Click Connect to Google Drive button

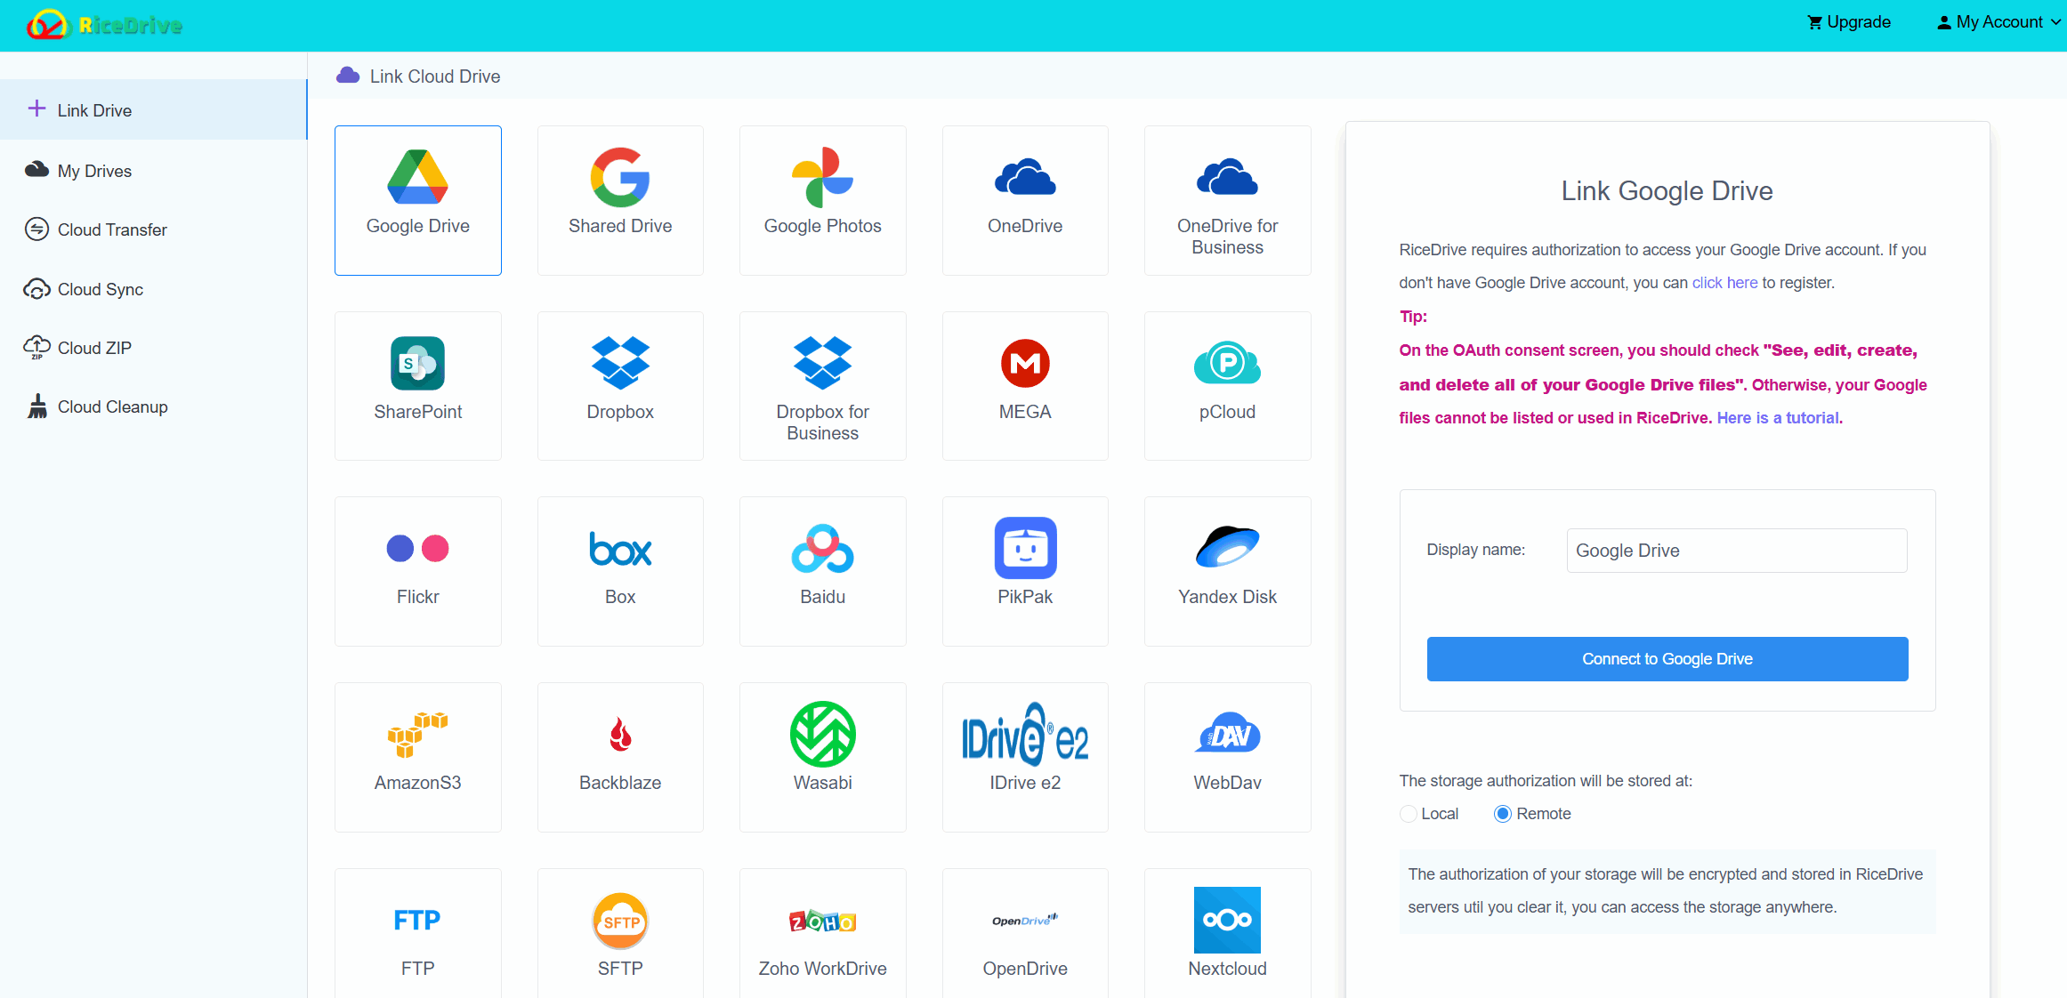click(1667, 659)
